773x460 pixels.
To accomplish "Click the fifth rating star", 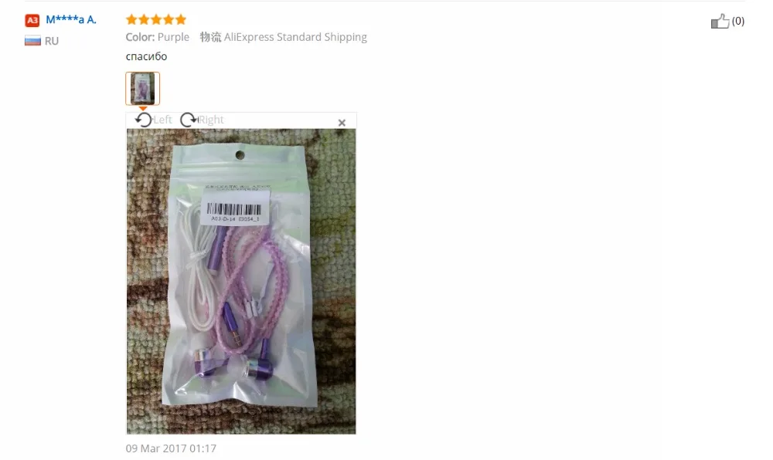I will click(181, 19).
